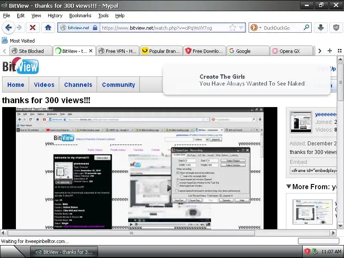Open the Bookmarks menu

pyautogui.click(x=80, y=15)
